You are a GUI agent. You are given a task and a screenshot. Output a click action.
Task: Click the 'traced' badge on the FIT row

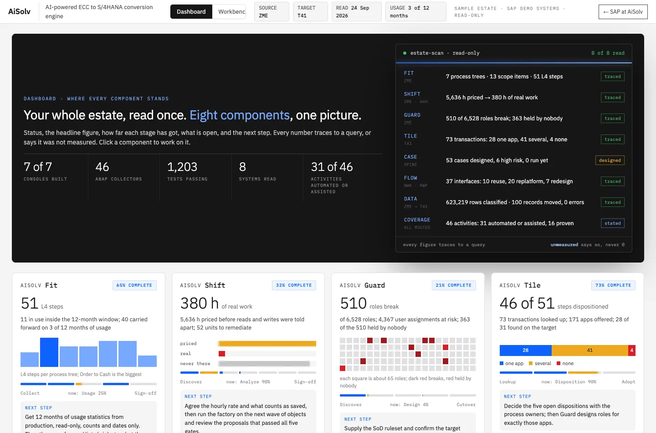[612, 77]
